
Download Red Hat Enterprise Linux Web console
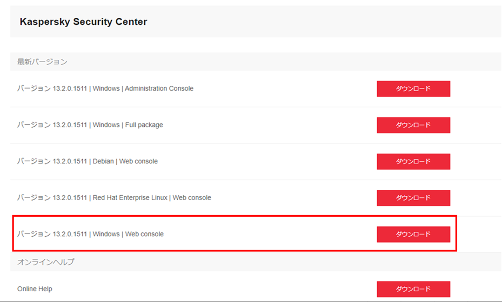[x=413, y=198]
